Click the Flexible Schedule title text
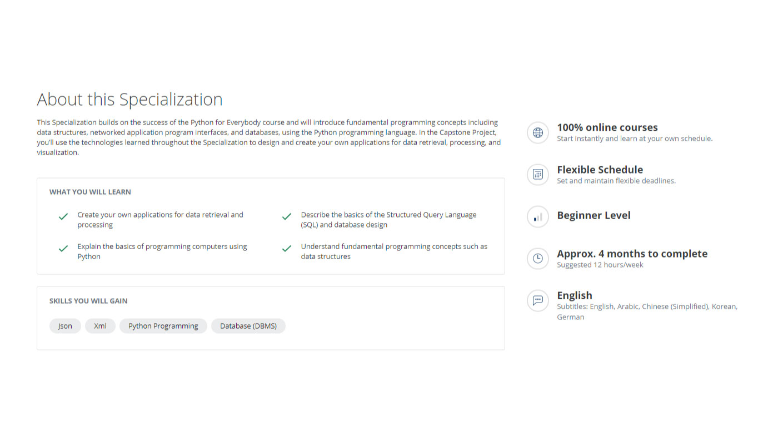This screenshot has width=778, height=430. [x=600, y=170]
